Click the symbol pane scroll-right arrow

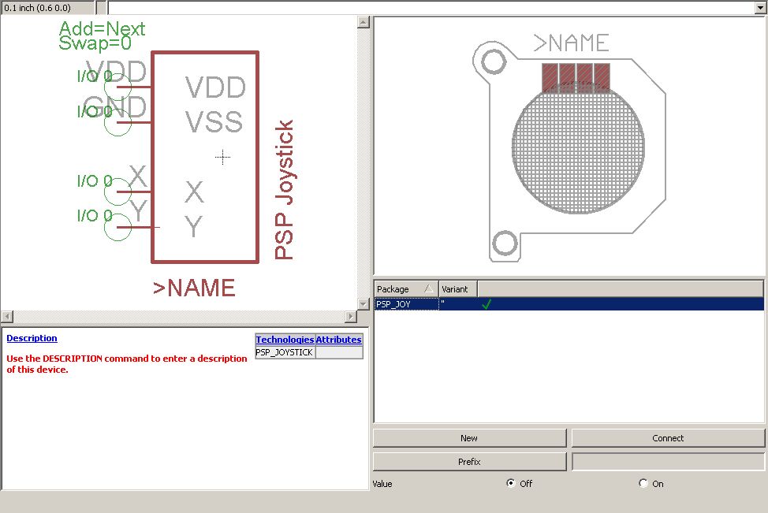point(351,316)
